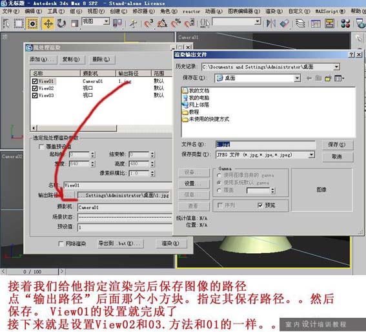This screenshot has width=366, height=332.
Task: Uncheck the View01 batch render entry
Action: click(x=35, y=81)
